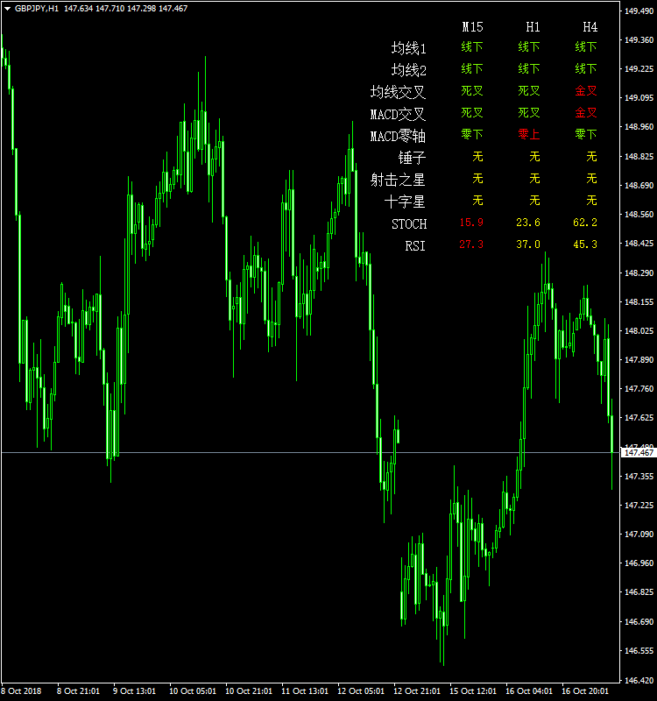Click the MACD交叉 row label
The width and height of the screenshot is (657, 701).
pos(398,114)
